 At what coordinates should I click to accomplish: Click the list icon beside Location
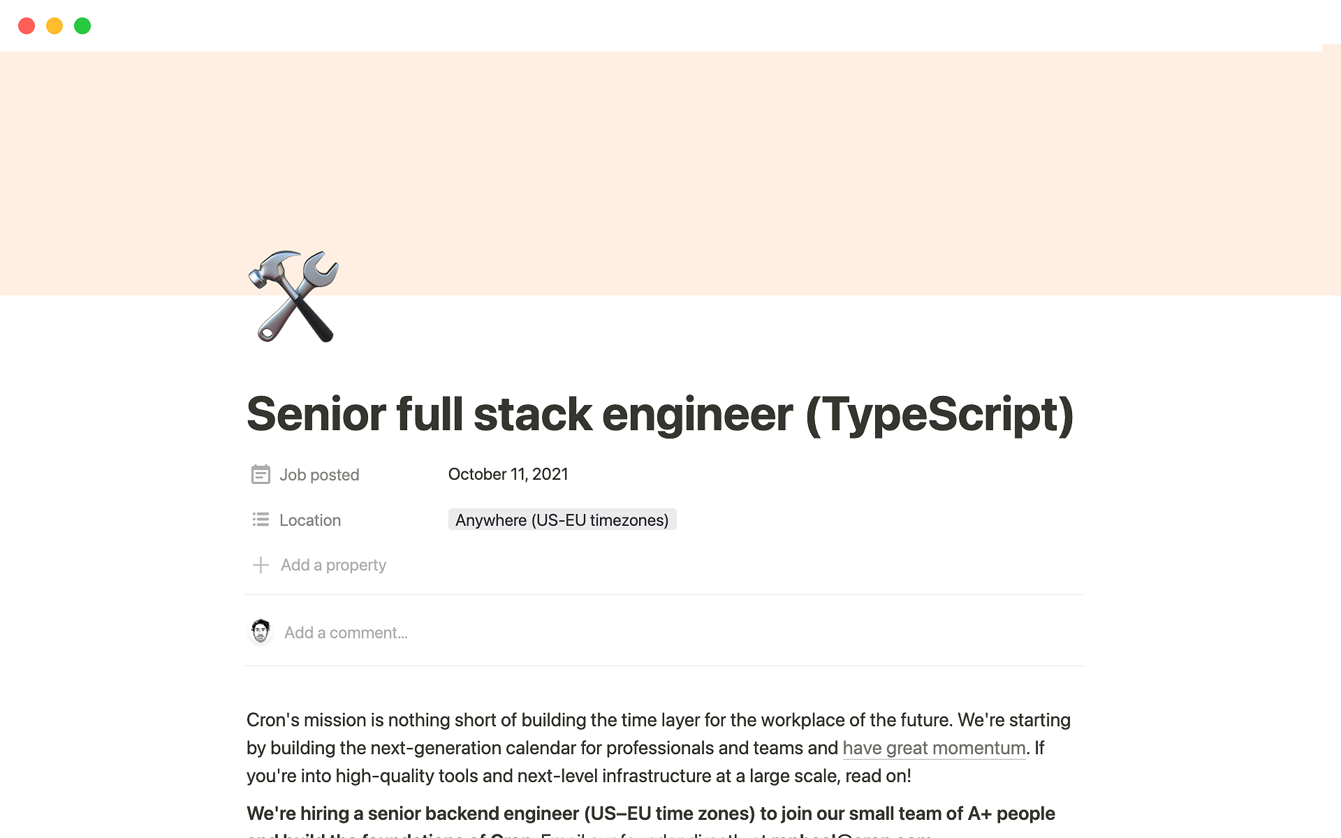click(x=261, y=520)
